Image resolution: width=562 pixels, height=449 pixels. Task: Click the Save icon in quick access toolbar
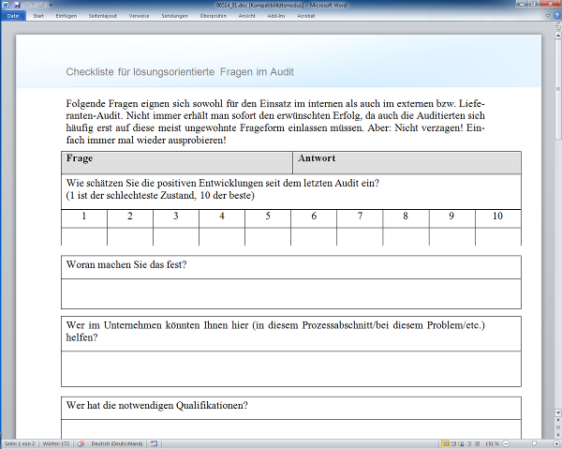[17, 5]
